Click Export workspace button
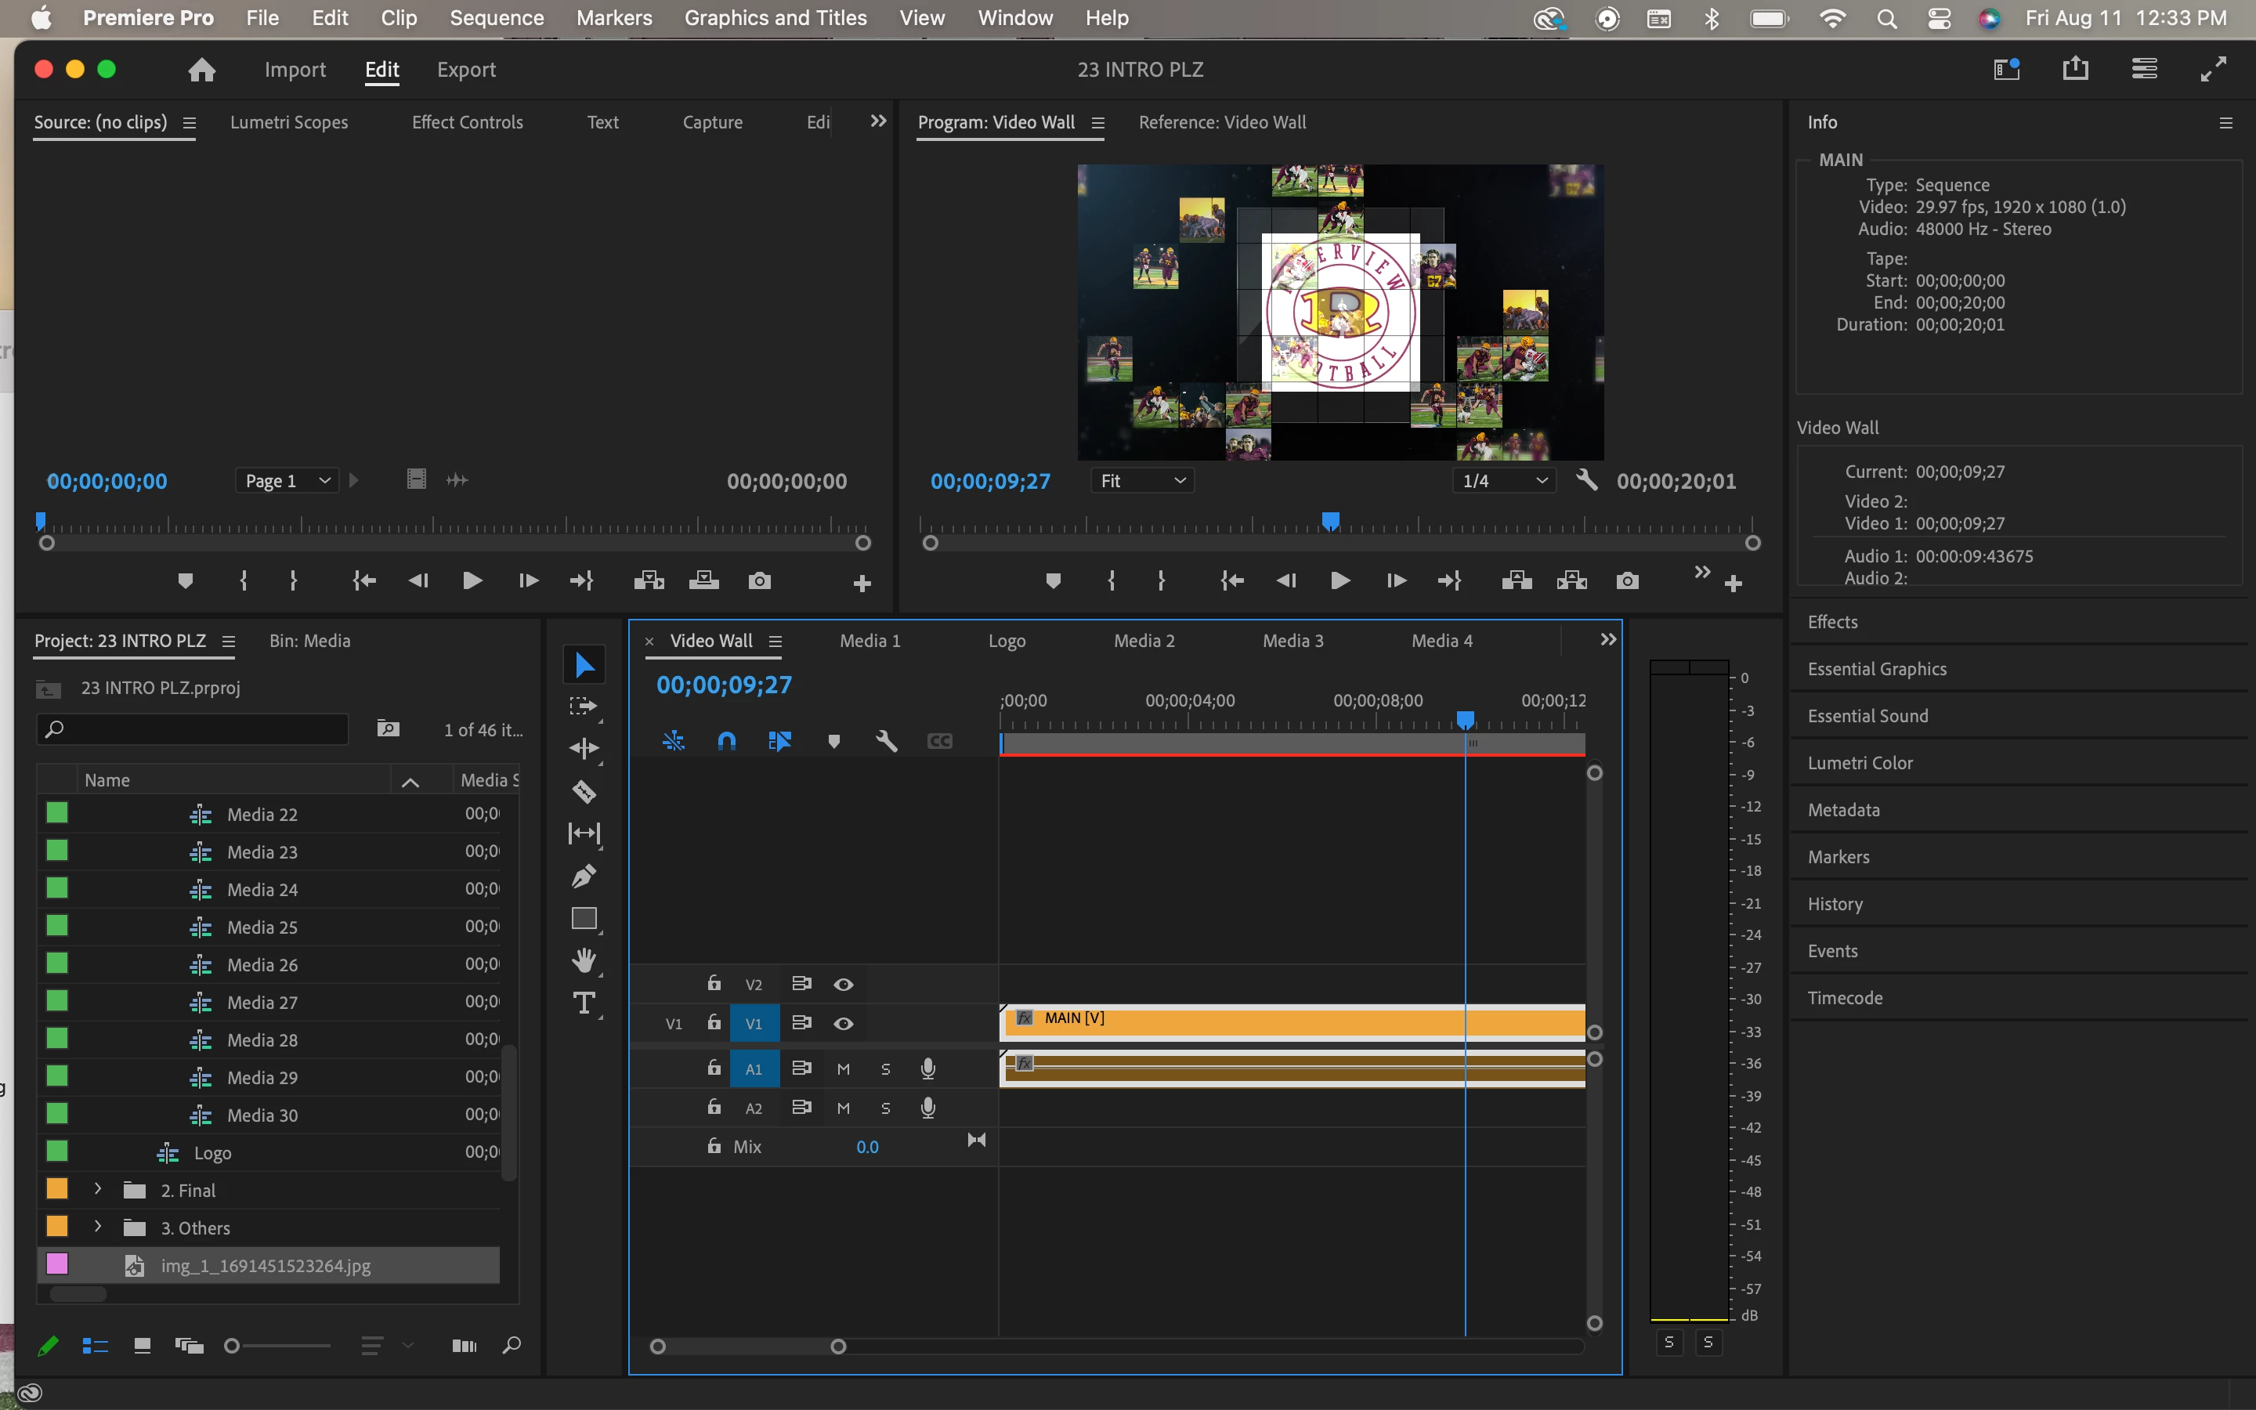Image resolution: width=2256 pixels, height=1410 pixels. pos(466,70)
